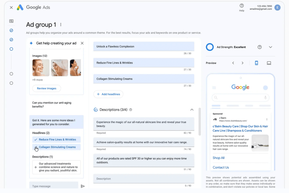Open the account avatar E

pos(277,7)
